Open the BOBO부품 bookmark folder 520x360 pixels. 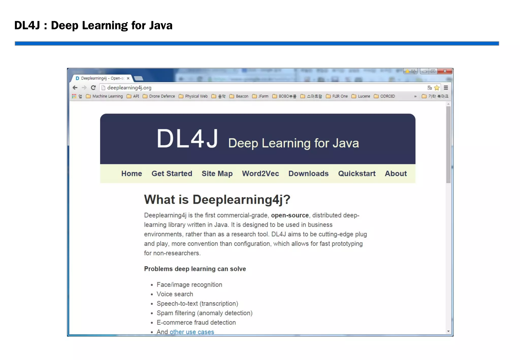[284, 96]
